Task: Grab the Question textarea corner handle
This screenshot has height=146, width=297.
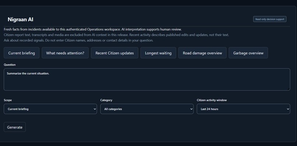Action: point(289,89)
